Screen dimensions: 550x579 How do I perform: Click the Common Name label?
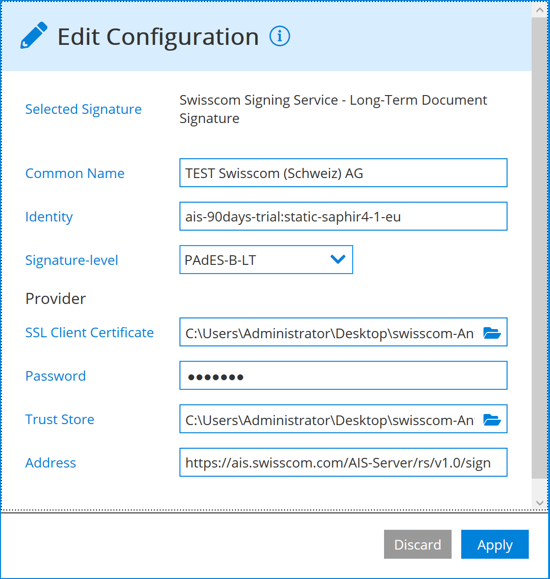[x=75, y=173]
